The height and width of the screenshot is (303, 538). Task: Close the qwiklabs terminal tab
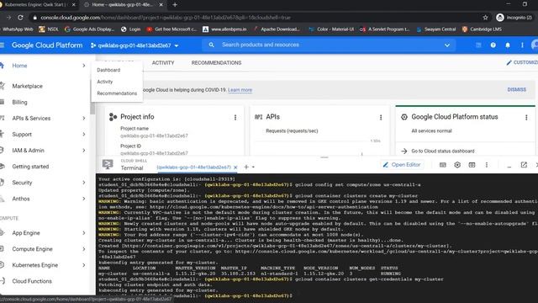click(235, 167)
